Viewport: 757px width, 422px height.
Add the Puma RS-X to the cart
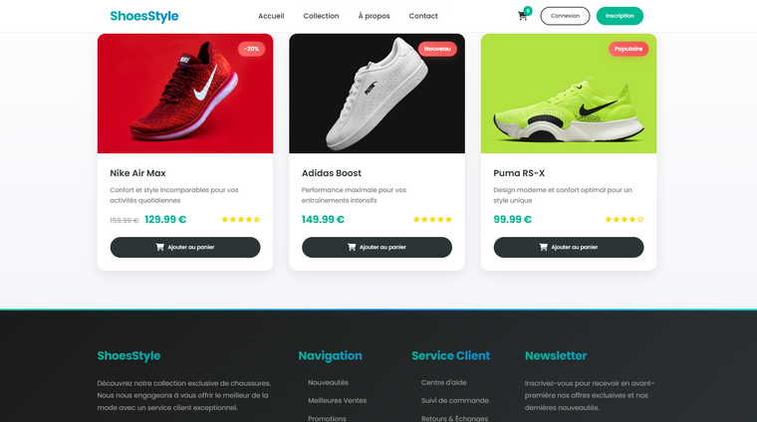click(568, 247)
